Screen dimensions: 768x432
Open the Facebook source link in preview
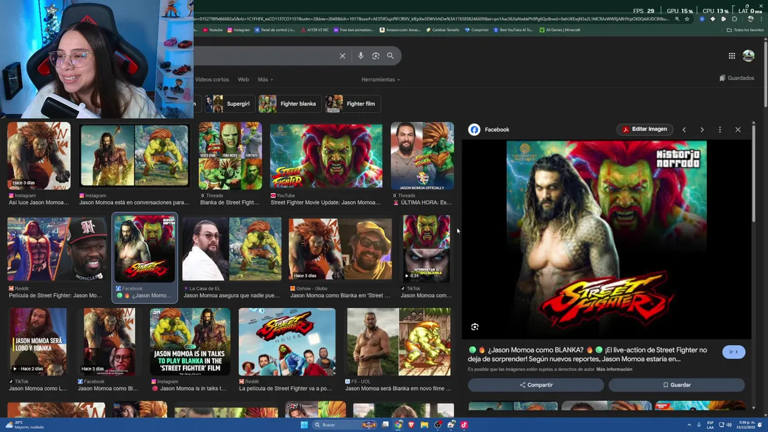pos(489,130)
